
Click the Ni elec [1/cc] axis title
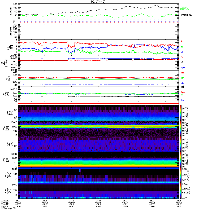click(x=4, y=63)
